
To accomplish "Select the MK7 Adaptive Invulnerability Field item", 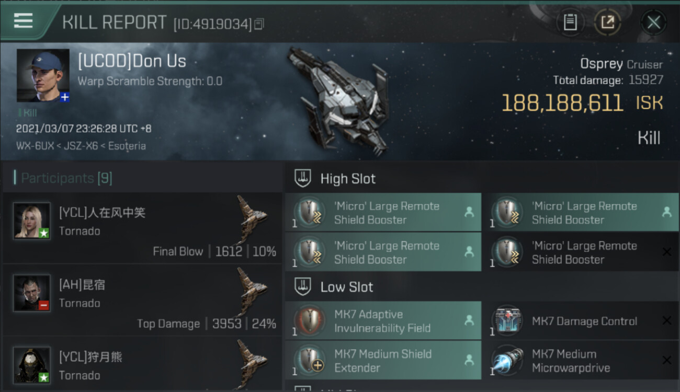I will [383, 321].
